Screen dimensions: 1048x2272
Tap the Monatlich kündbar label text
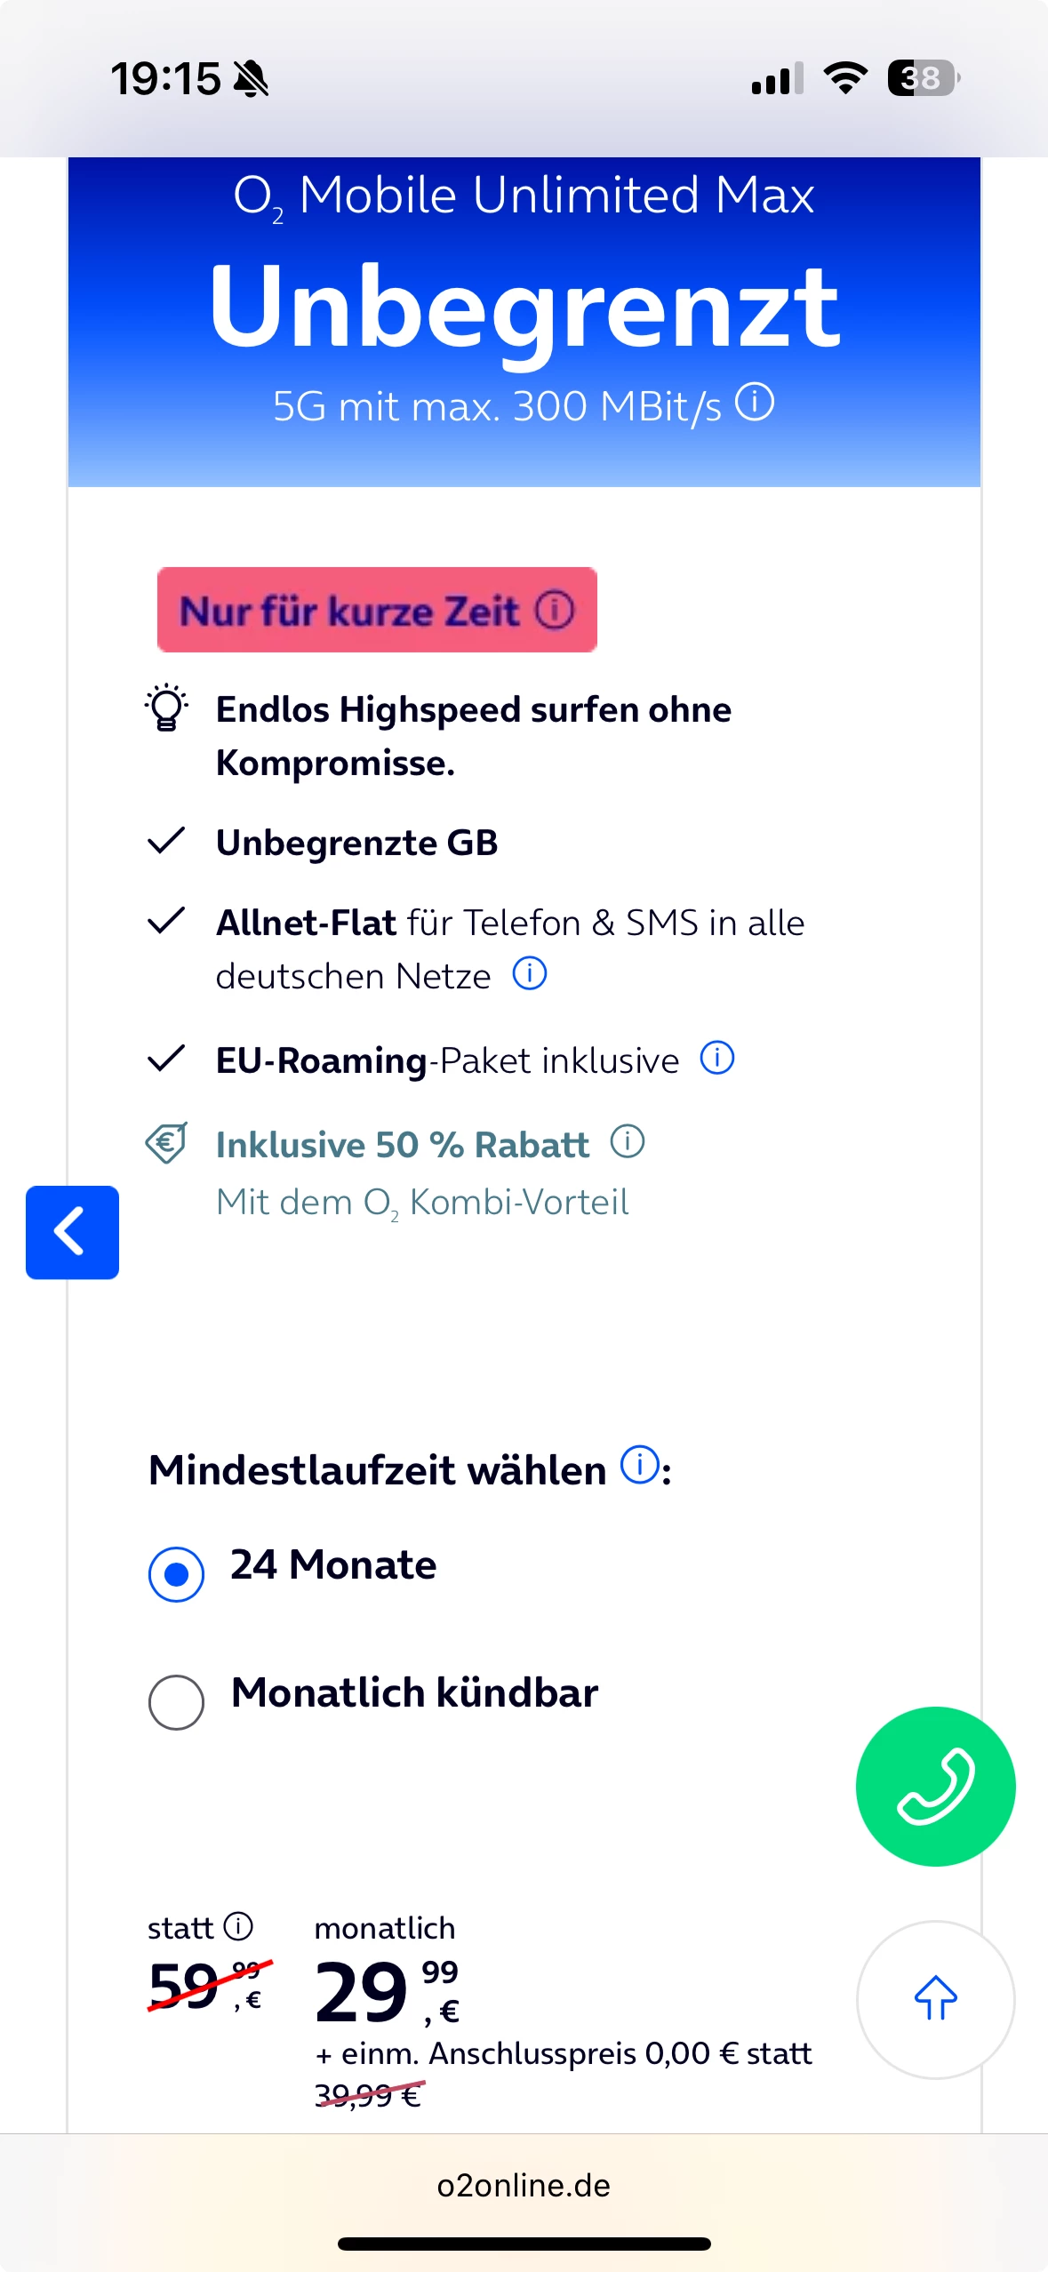point(414,1693)
